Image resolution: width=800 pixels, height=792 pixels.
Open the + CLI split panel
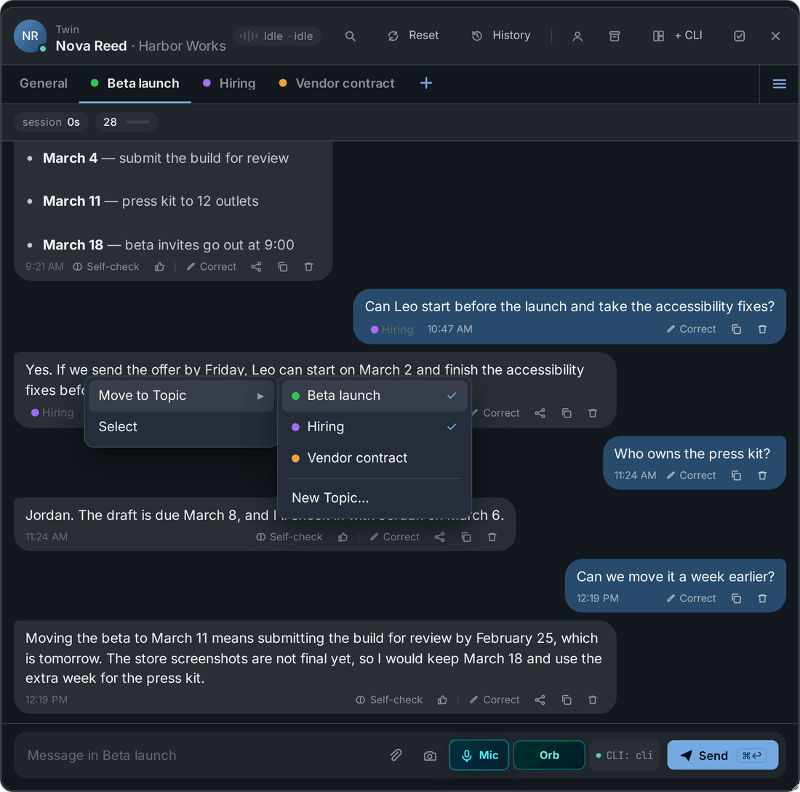[x=678, y=36]
